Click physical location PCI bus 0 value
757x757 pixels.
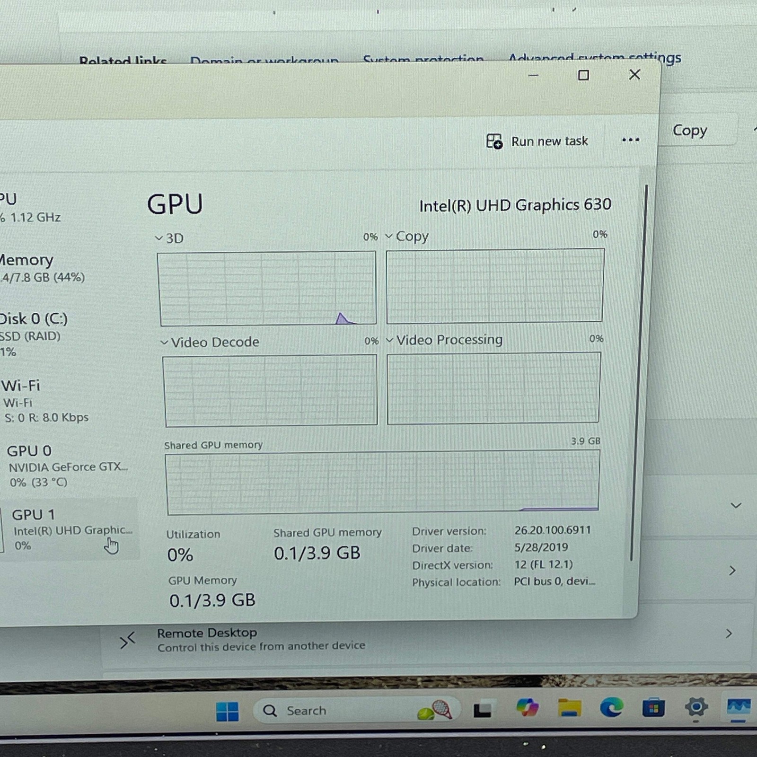click(555, 581)
